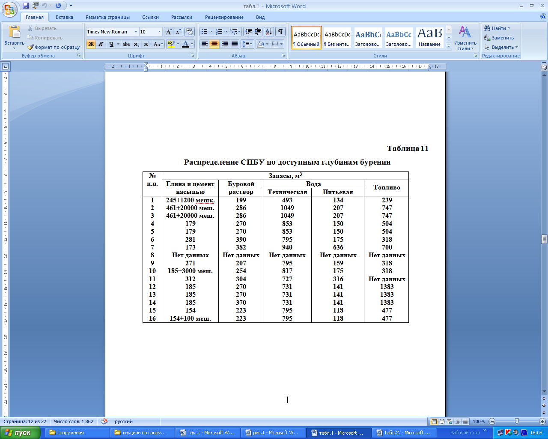The height and width of the screenshot is (439, 548).
Task: Open the Рецензирование ribbon tab
Action: (224, 17)
